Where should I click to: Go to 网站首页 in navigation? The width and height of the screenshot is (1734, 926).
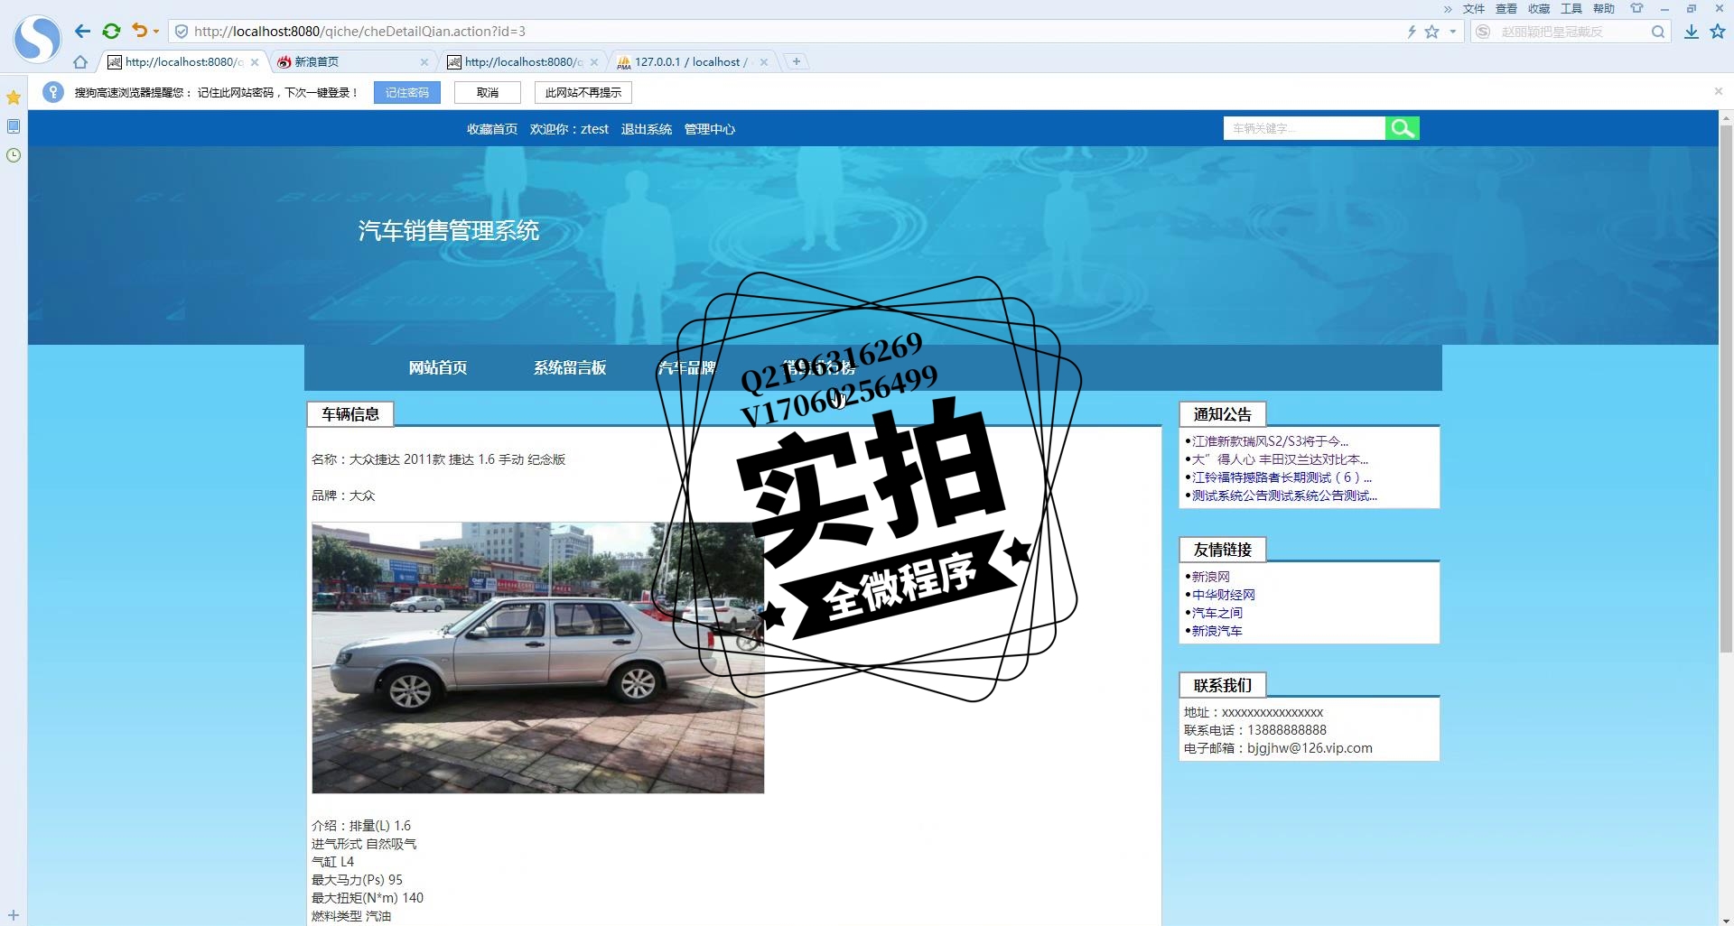[x=438, y=367]
